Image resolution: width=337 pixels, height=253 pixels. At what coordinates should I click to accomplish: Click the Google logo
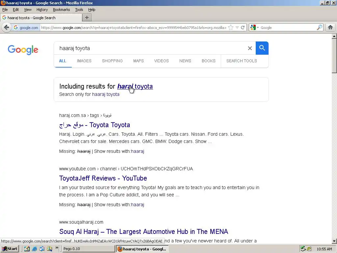point(23,50)
